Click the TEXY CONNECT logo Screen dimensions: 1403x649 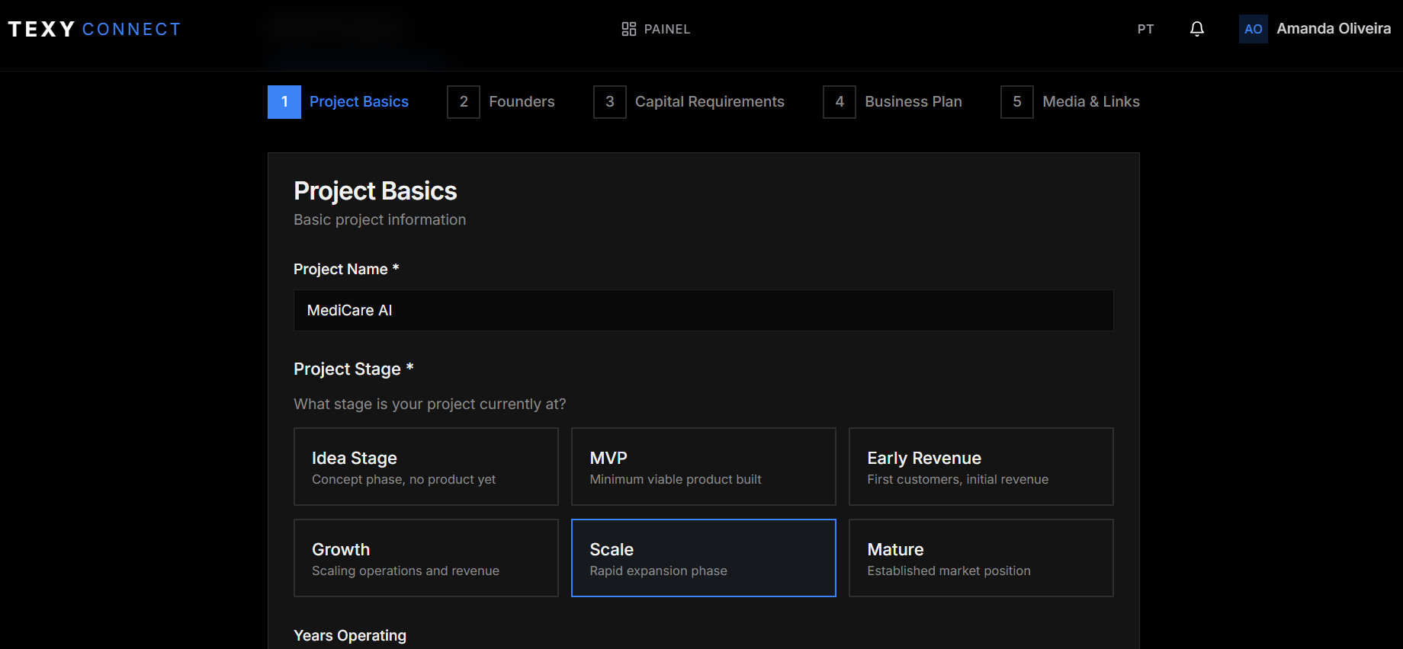[x=95, y=29]
